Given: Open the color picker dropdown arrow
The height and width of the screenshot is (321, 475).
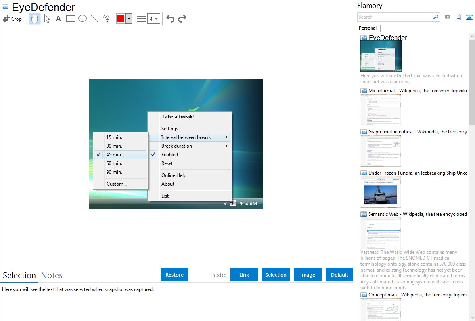Looking at the screenshot, I should (x=128, y=19).
